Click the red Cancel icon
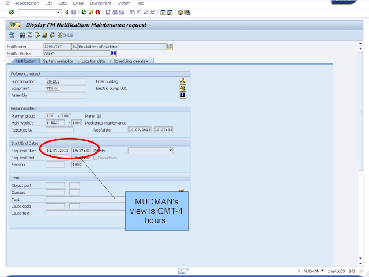Image resolution: width=369 pixels, height=277 pixels. pyautogui.click(x=97, y=12)
